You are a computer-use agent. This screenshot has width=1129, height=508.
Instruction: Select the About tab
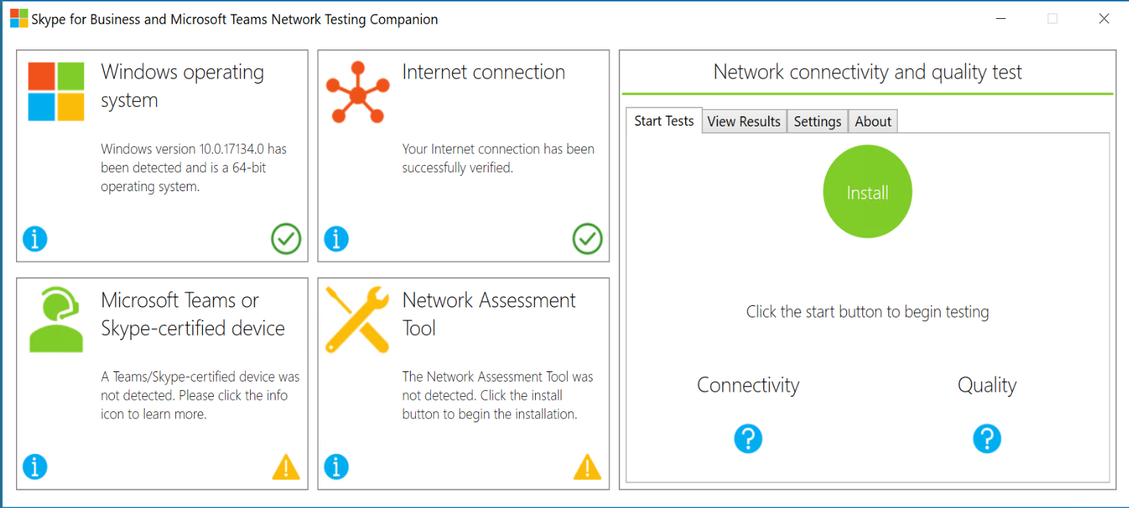click(872, 121)
